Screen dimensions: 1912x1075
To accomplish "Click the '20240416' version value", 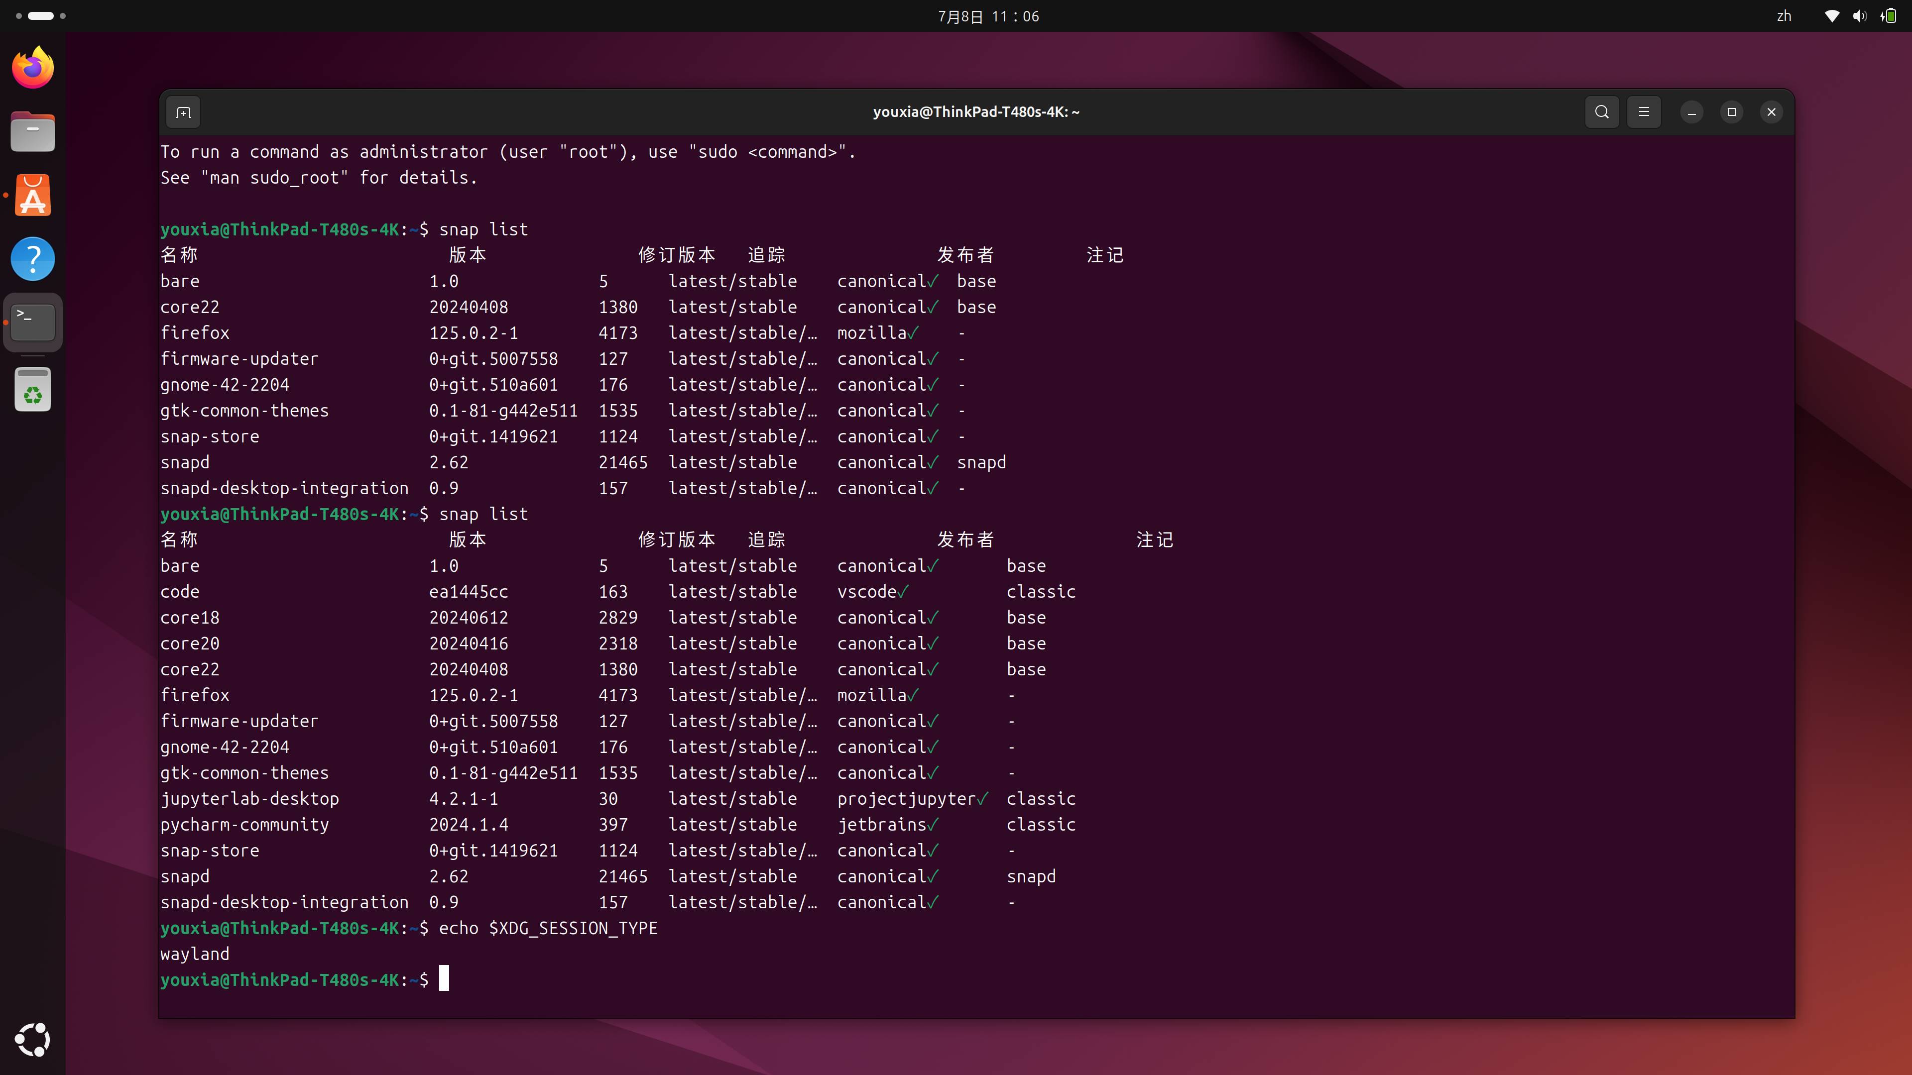I will pos(469,644).
